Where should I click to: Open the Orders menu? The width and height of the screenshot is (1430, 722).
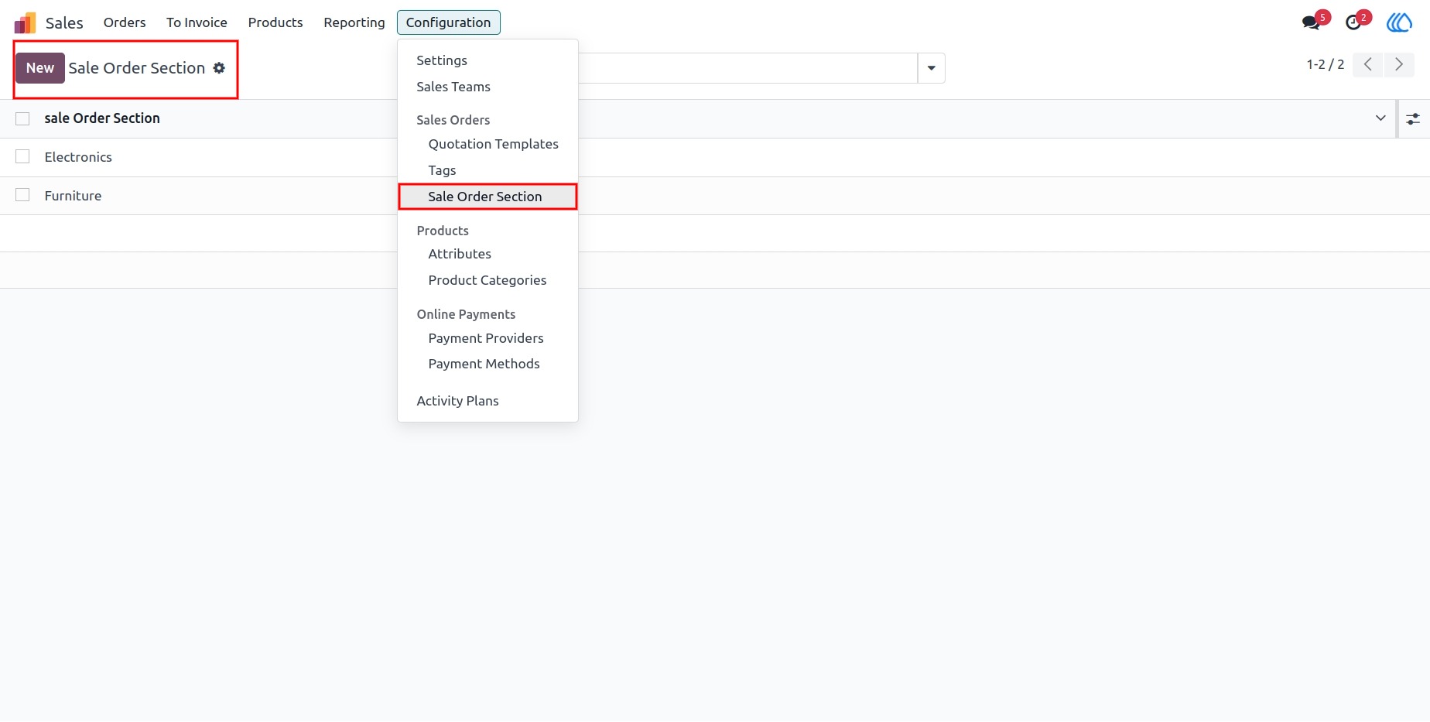coord(125,22)
